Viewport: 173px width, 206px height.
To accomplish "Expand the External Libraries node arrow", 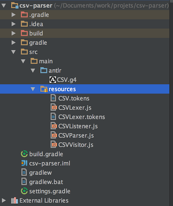I will click(3, 200).
